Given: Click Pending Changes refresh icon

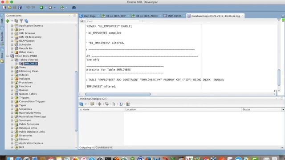Looking at the screenshot, I should pos(81,104).
